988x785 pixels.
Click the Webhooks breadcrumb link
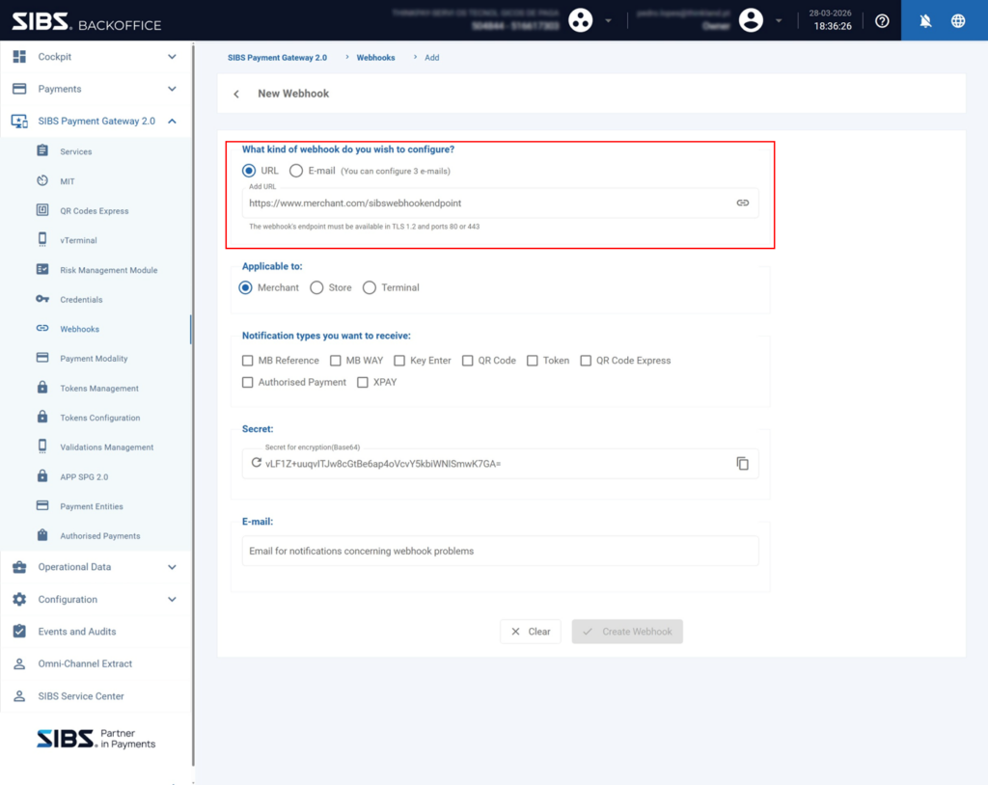375,58
